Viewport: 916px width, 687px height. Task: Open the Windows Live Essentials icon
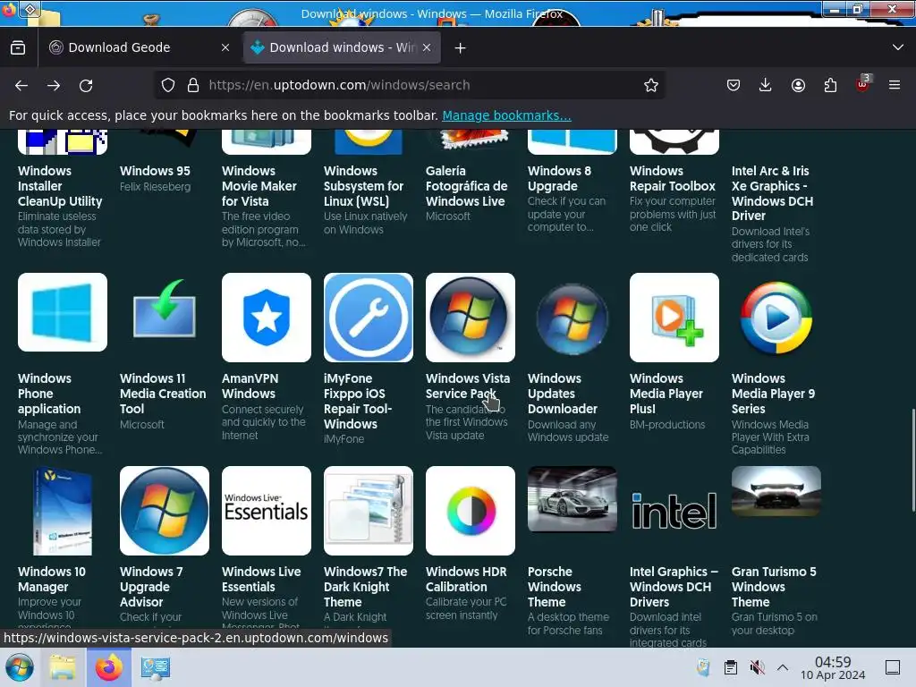click(x=267, y=511)
